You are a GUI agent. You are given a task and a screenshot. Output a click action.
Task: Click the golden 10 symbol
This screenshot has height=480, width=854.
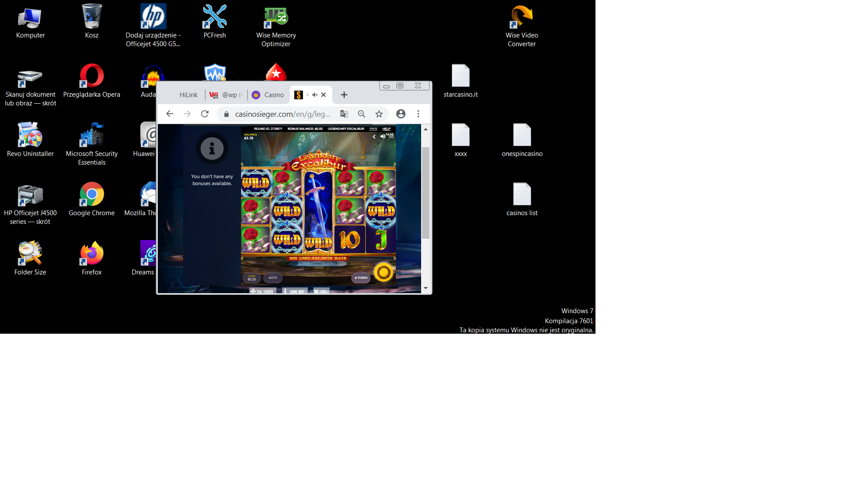click(350, 240)
